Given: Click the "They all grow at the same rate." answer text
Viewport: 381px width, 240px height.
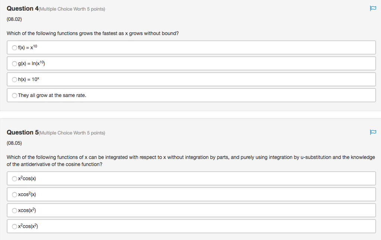Looking at the screenshot, I should click(52, 95).
